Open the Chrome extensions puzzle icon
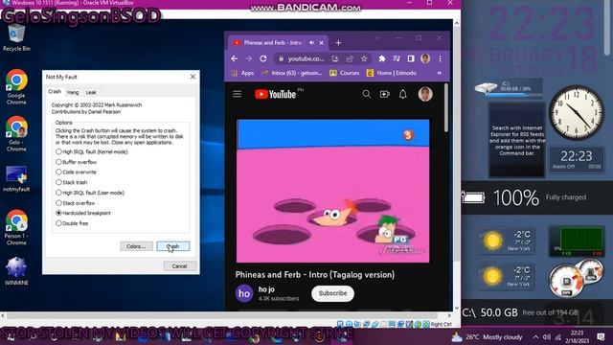The width and height of the screenshot is (613, 345). (x=382, y=58)
